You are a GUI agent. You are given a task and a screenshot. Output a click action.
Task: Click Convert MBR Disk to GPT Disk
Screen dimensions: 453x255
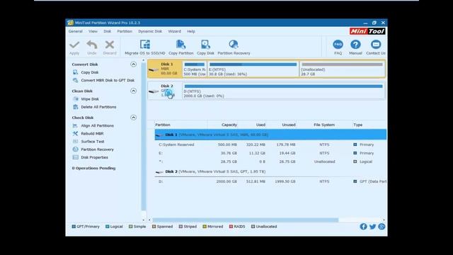pyautogui.click(x=108, y=80)
